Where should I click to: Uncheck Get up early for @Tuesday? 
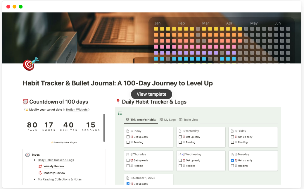(232, 160)
